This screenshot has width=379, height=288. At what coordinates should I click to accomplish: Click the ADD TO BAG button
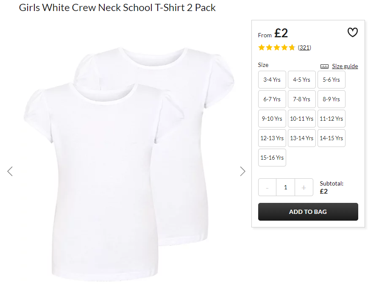click(x=308, y=212)
